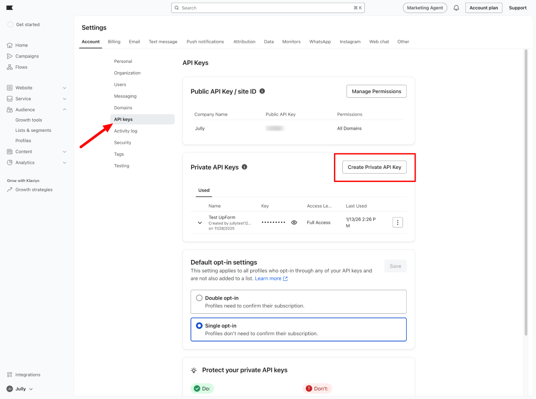The image size is (536, 399).
Task: Go to Growth tools
Action: pyautogui.click(x=29, y=120)
